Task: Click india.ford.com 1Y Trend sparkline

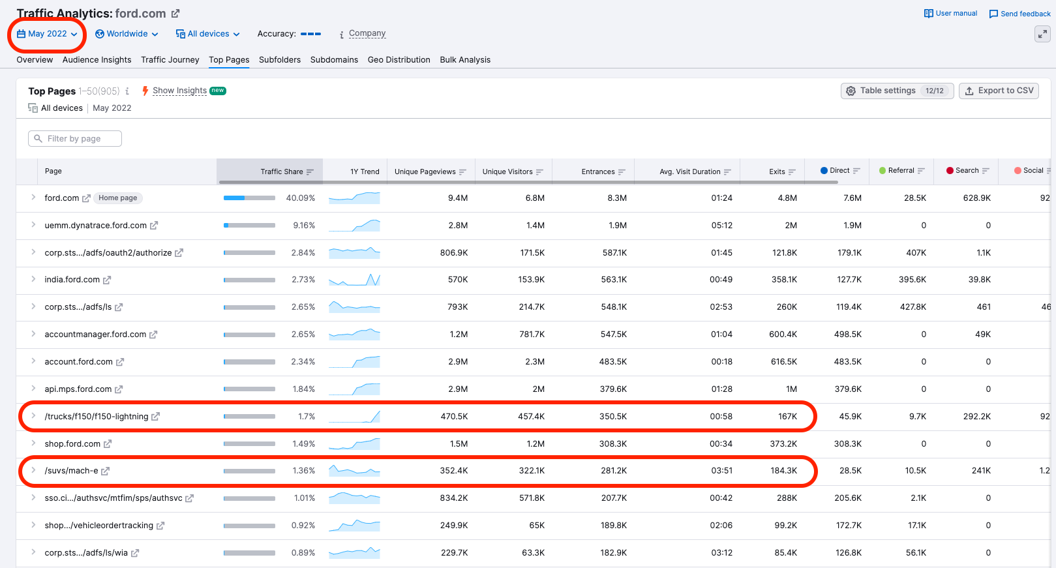Action: click(x=354, y=280)
